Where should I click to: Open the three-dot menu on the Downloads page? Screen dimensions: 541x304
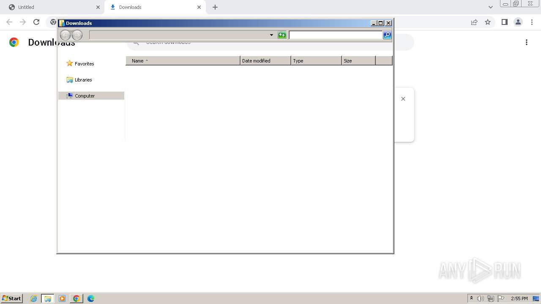click(527, 42)
